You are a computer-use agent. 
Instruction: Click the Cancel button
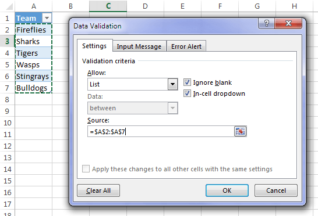276,190
